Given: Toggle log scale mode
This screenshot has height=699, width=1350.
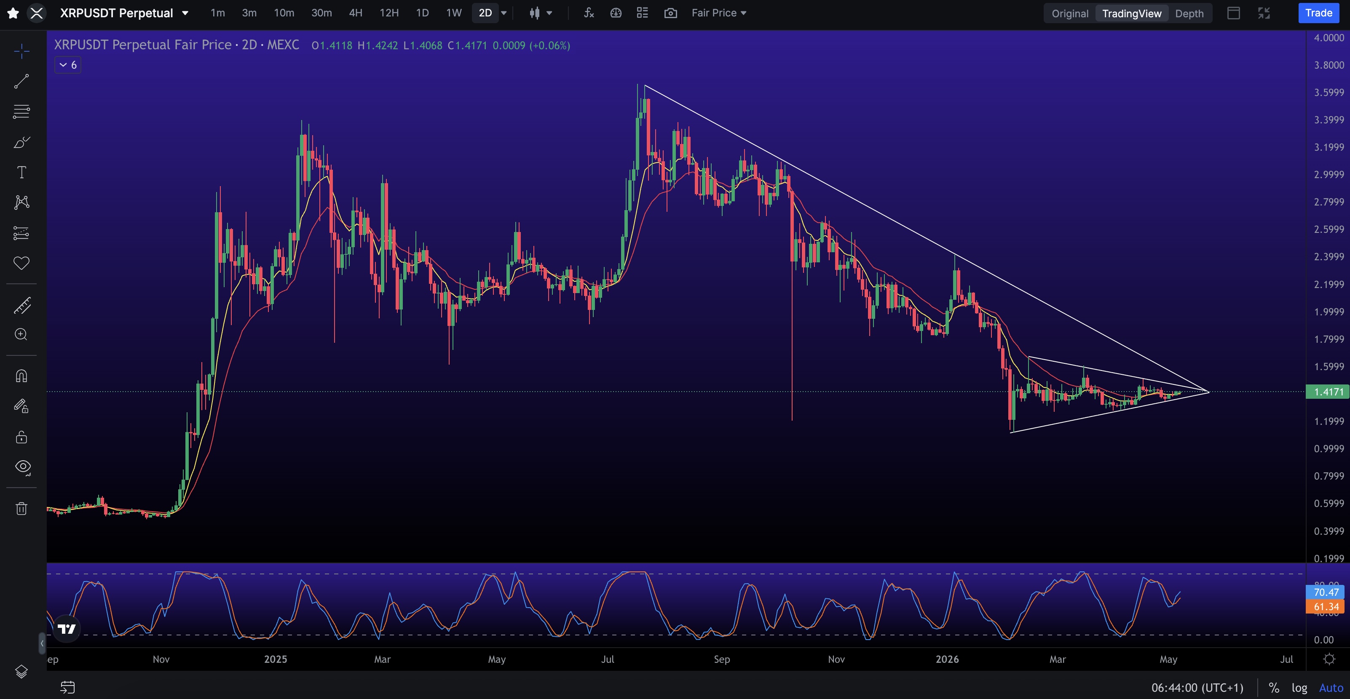Looking at the screenshot, I should (1299, 688).
